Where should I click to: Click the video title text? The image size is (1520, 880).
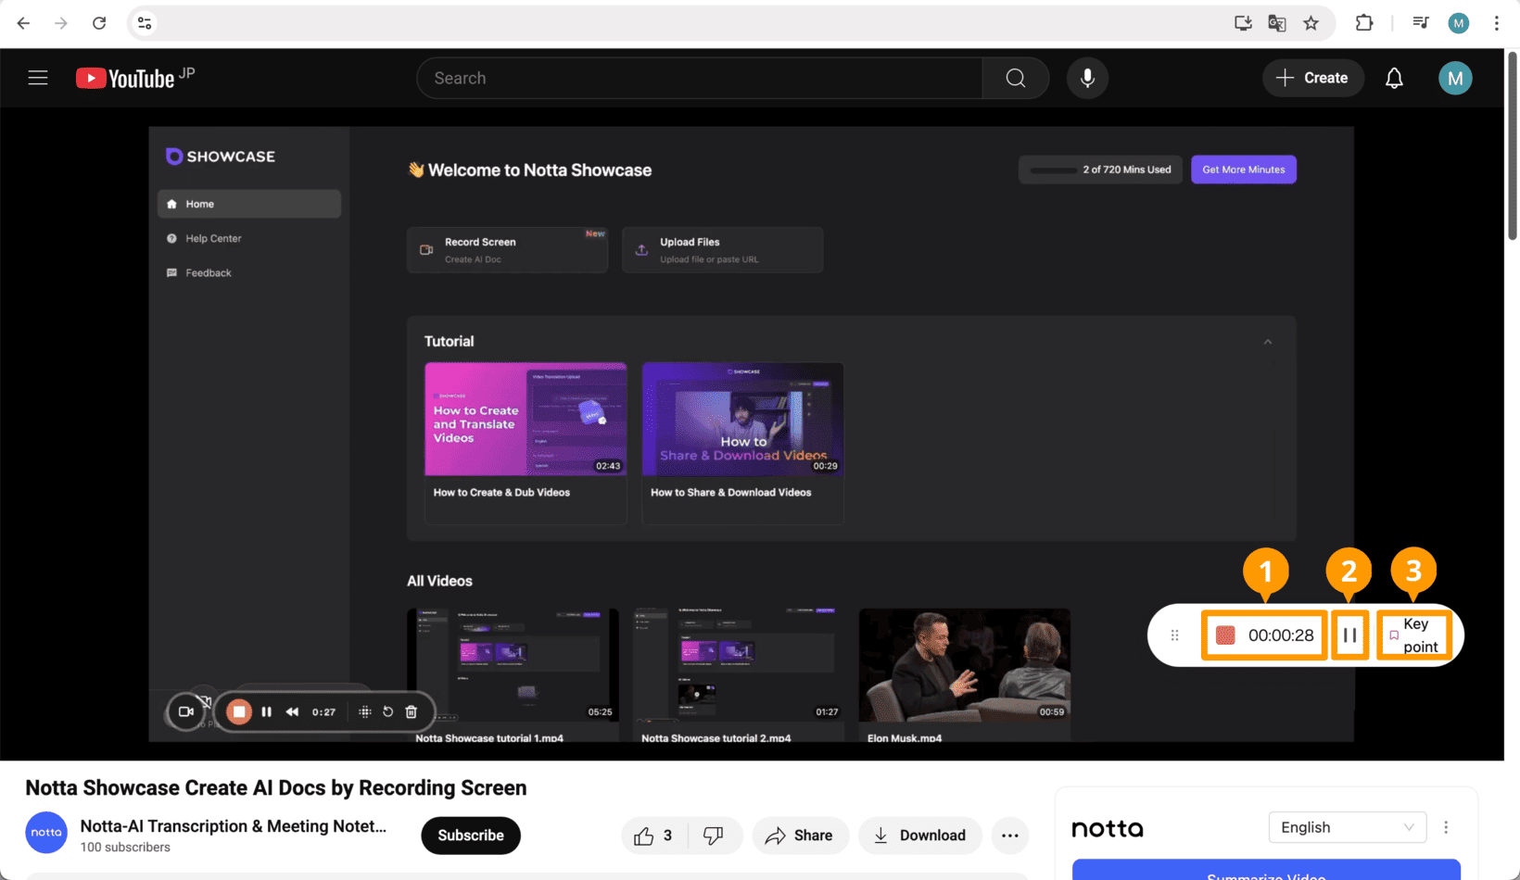(276, 787)
